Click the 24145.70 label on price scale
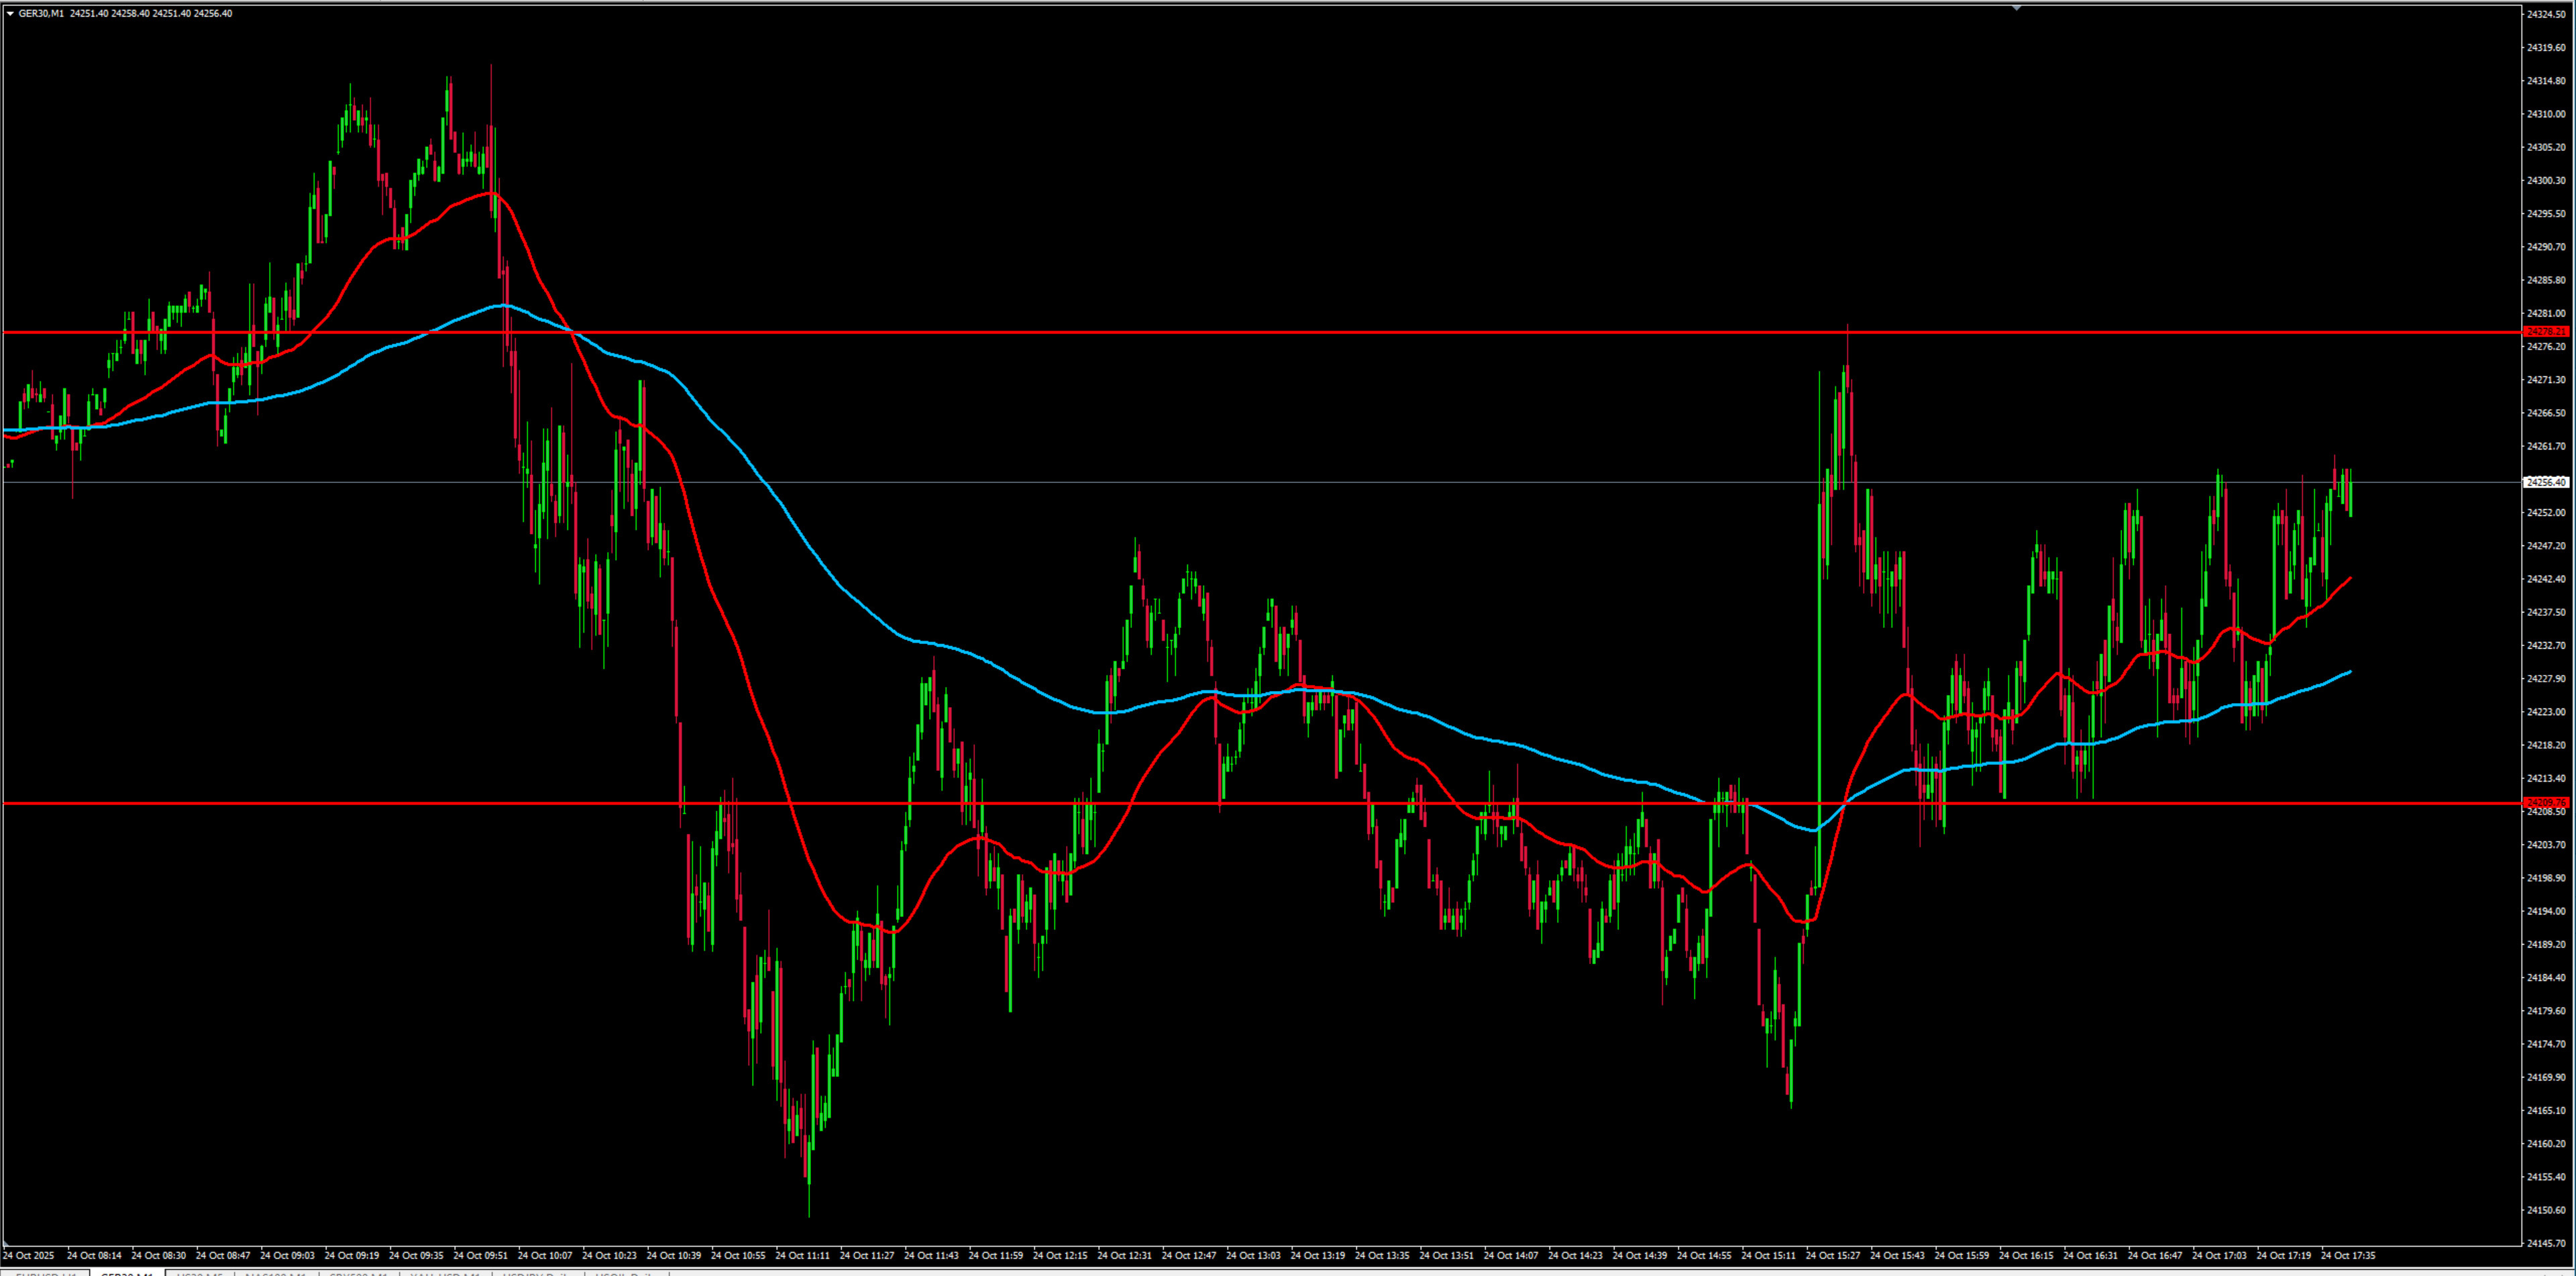Screen dimensions: 2576x1276 coord(2545,1243)
